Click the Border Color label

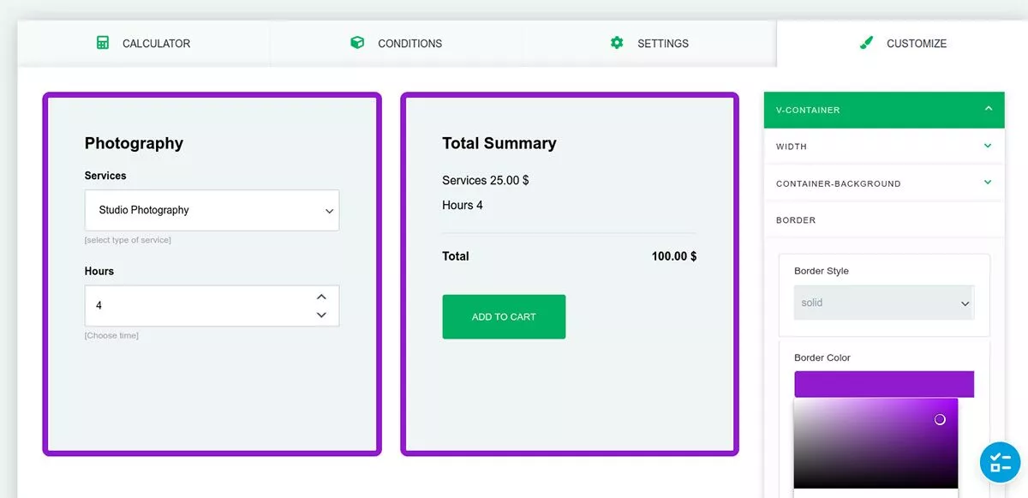tap(822, 357)
